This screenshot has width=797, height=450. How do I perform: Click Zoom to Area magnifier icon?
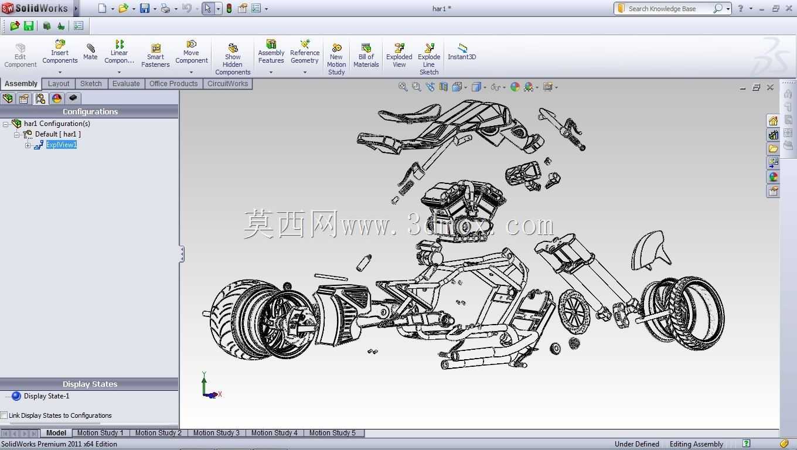[x=416, y=87]
